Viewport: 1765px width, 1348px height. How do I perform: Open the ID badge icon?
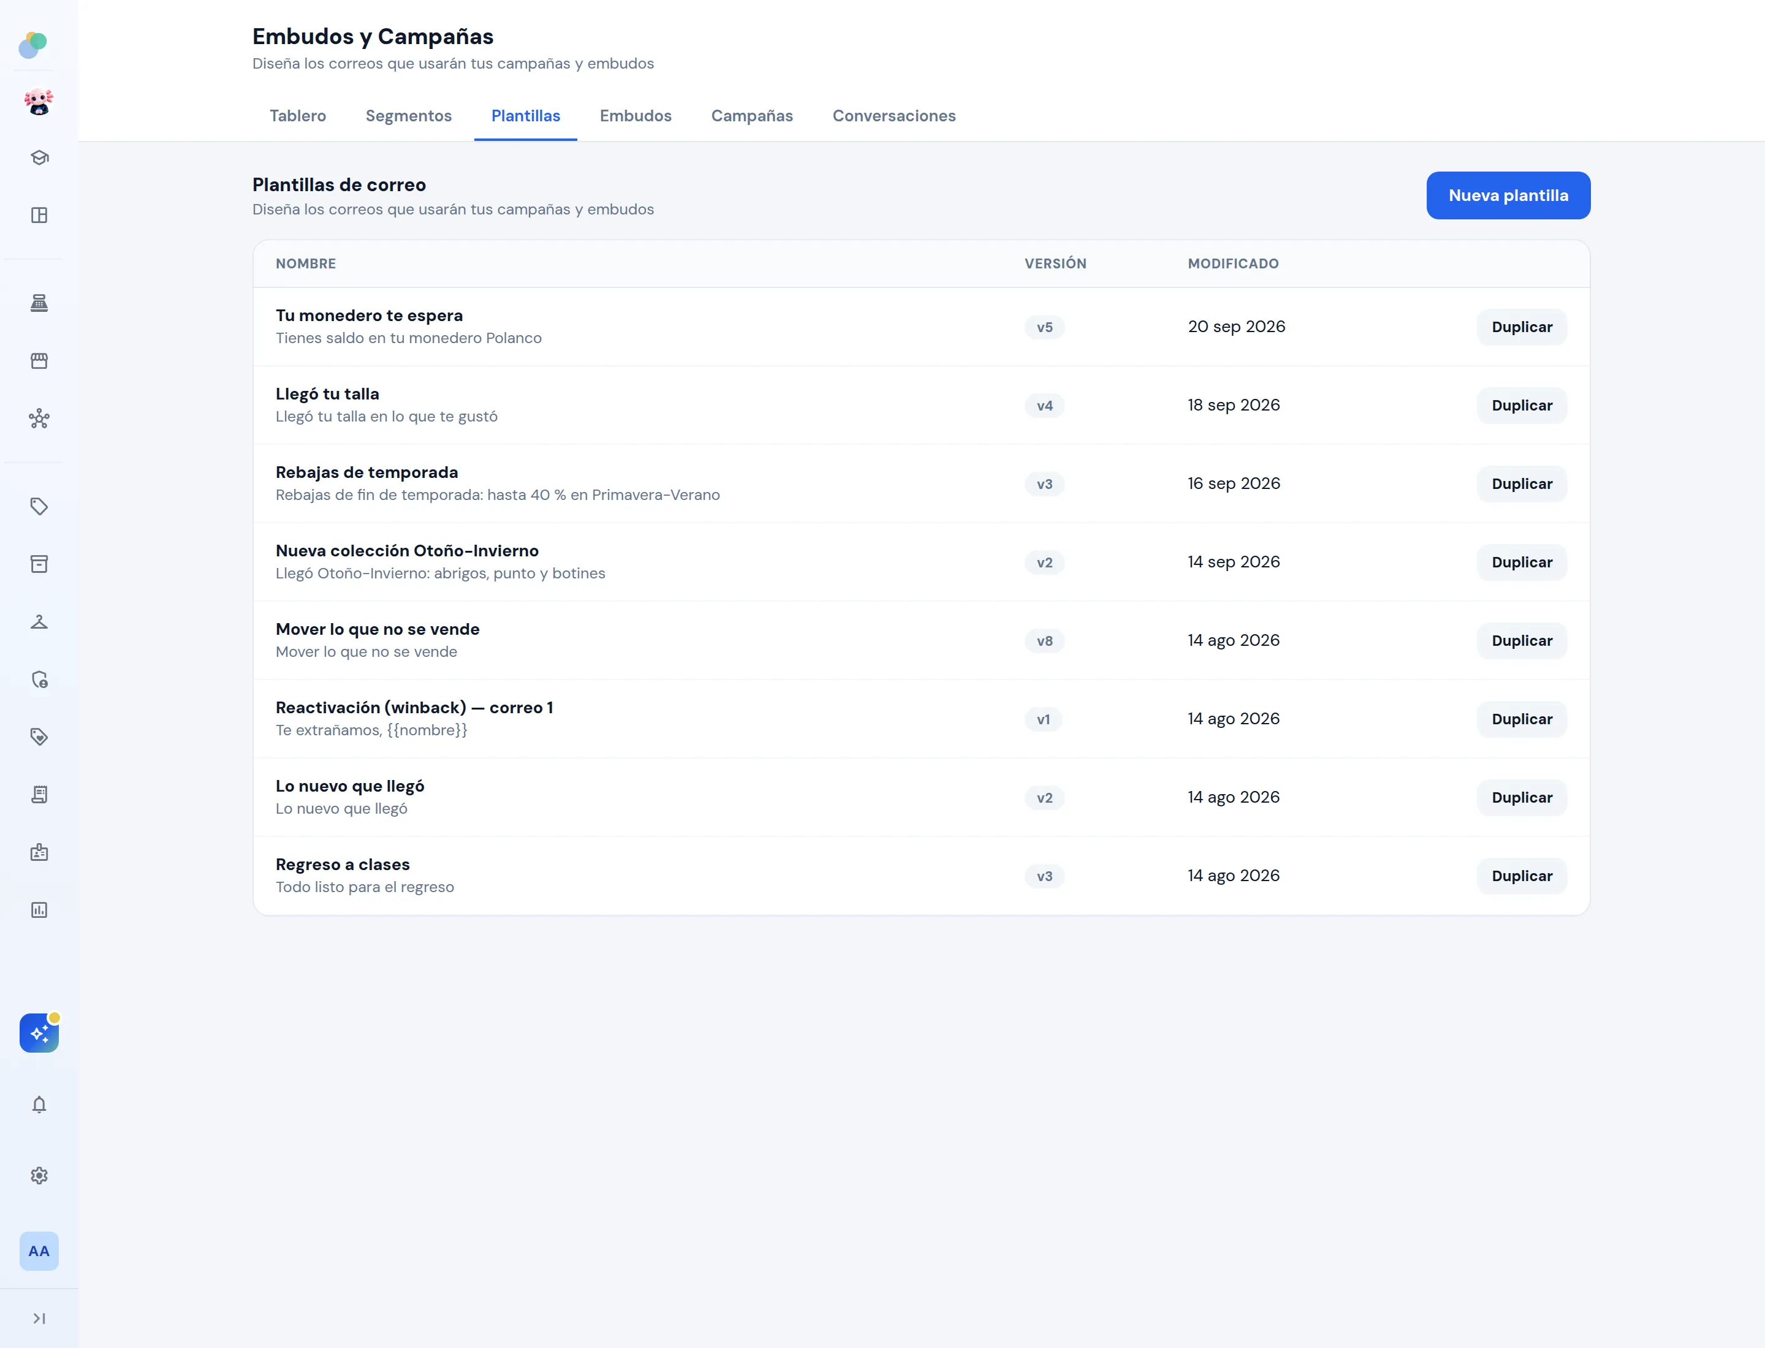39,852
